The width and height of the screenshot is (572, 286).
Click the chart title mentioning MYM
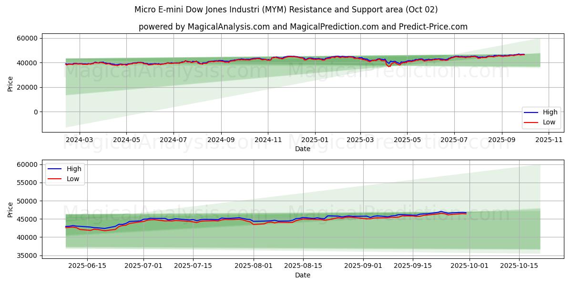286,10
